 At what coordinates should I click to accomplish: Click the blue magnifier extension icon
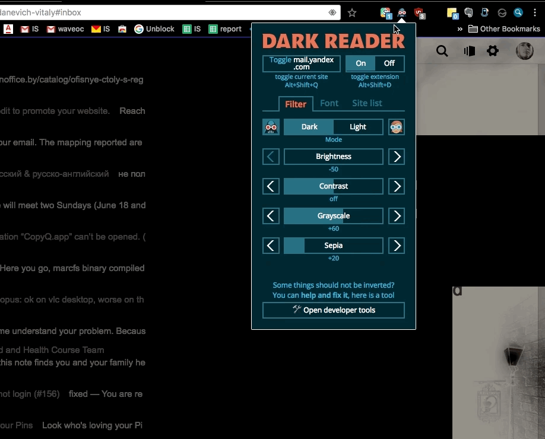pos(518,13)
